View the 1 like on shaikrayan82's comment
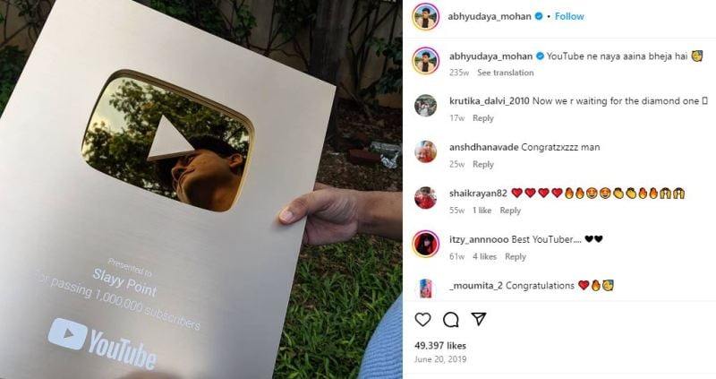716x379 pixels. (x=482, y=211)
